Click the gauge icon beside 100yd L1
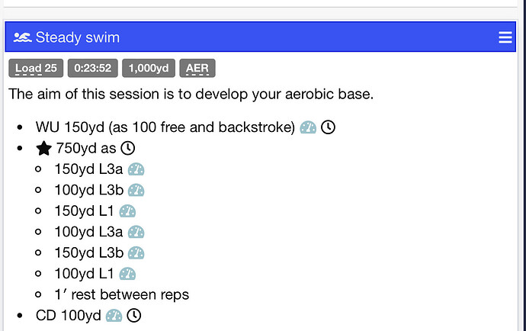526x331 pixels. tap(127, 273)
